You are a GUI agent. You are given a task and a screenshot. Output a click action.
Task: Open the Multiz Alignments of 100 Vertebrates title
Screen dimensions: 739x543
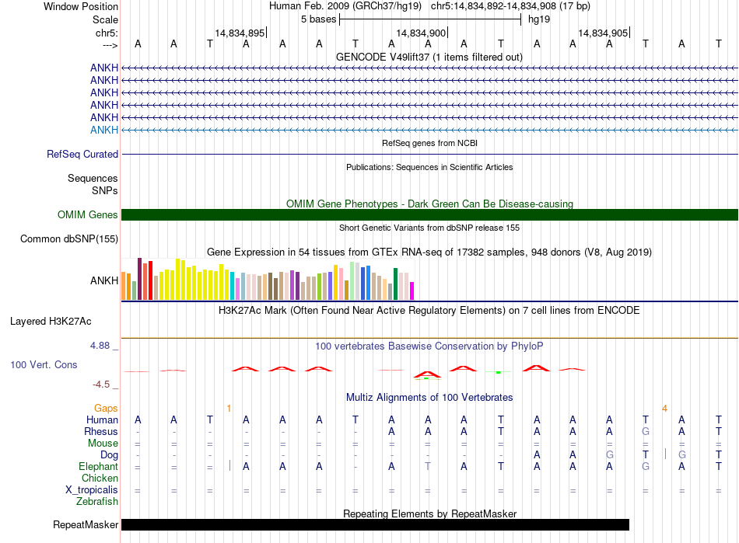coord(429,397)
